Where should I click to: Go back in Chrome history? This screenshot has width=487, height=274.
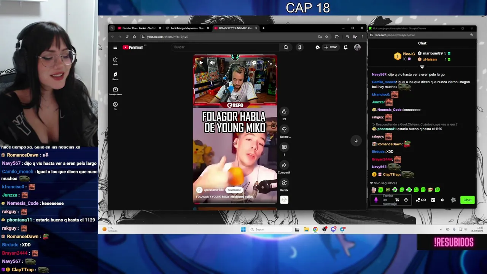tap(113, 37)
